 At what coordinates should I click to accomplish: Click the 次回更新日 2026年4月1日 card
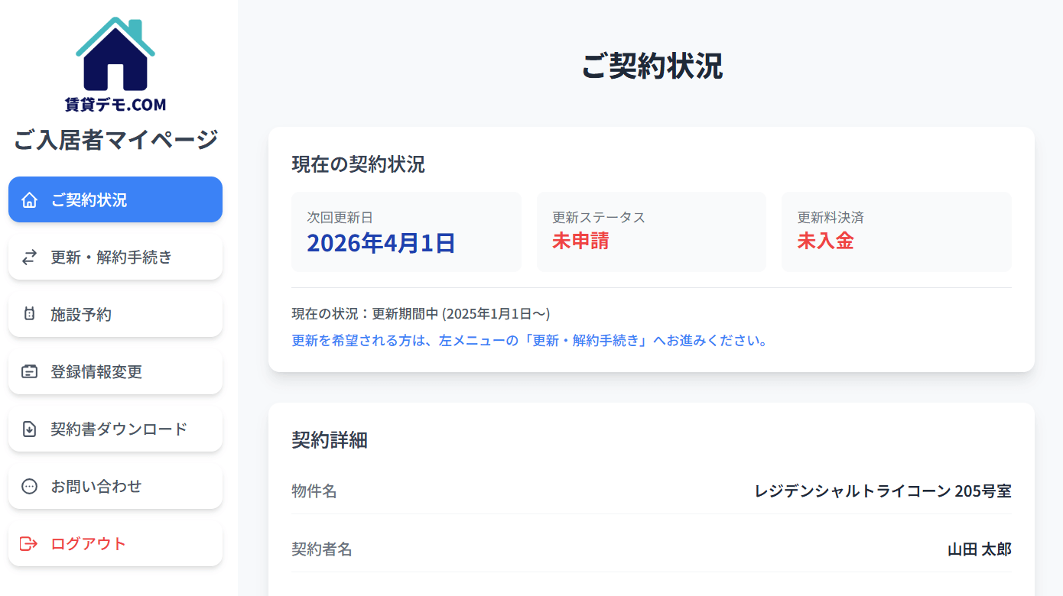tap(406, 232)
